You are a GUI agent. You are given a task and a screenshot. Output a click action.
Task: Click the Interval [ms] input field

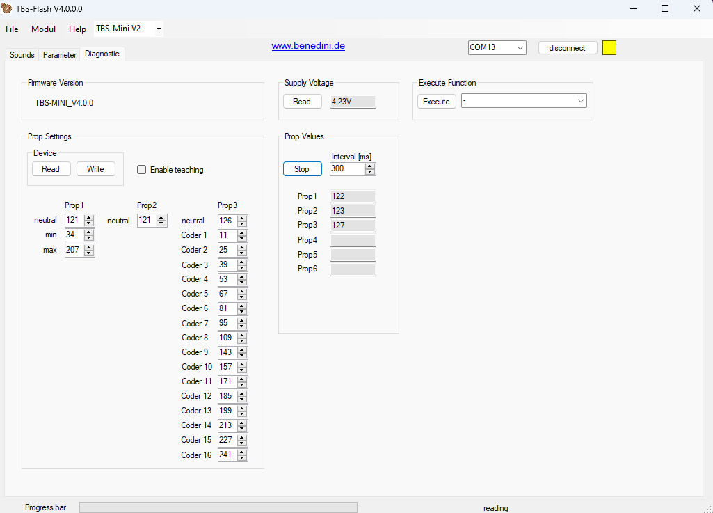click(347, 169)
